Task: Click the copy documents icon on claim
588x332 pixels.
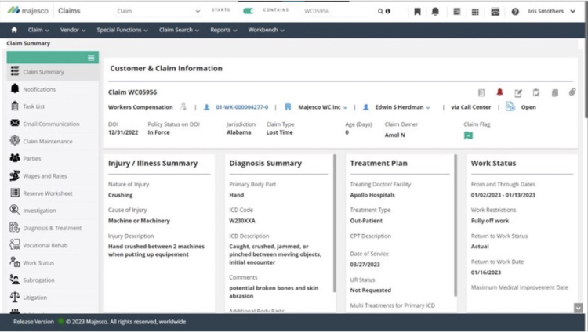Action: pos(554,92)
